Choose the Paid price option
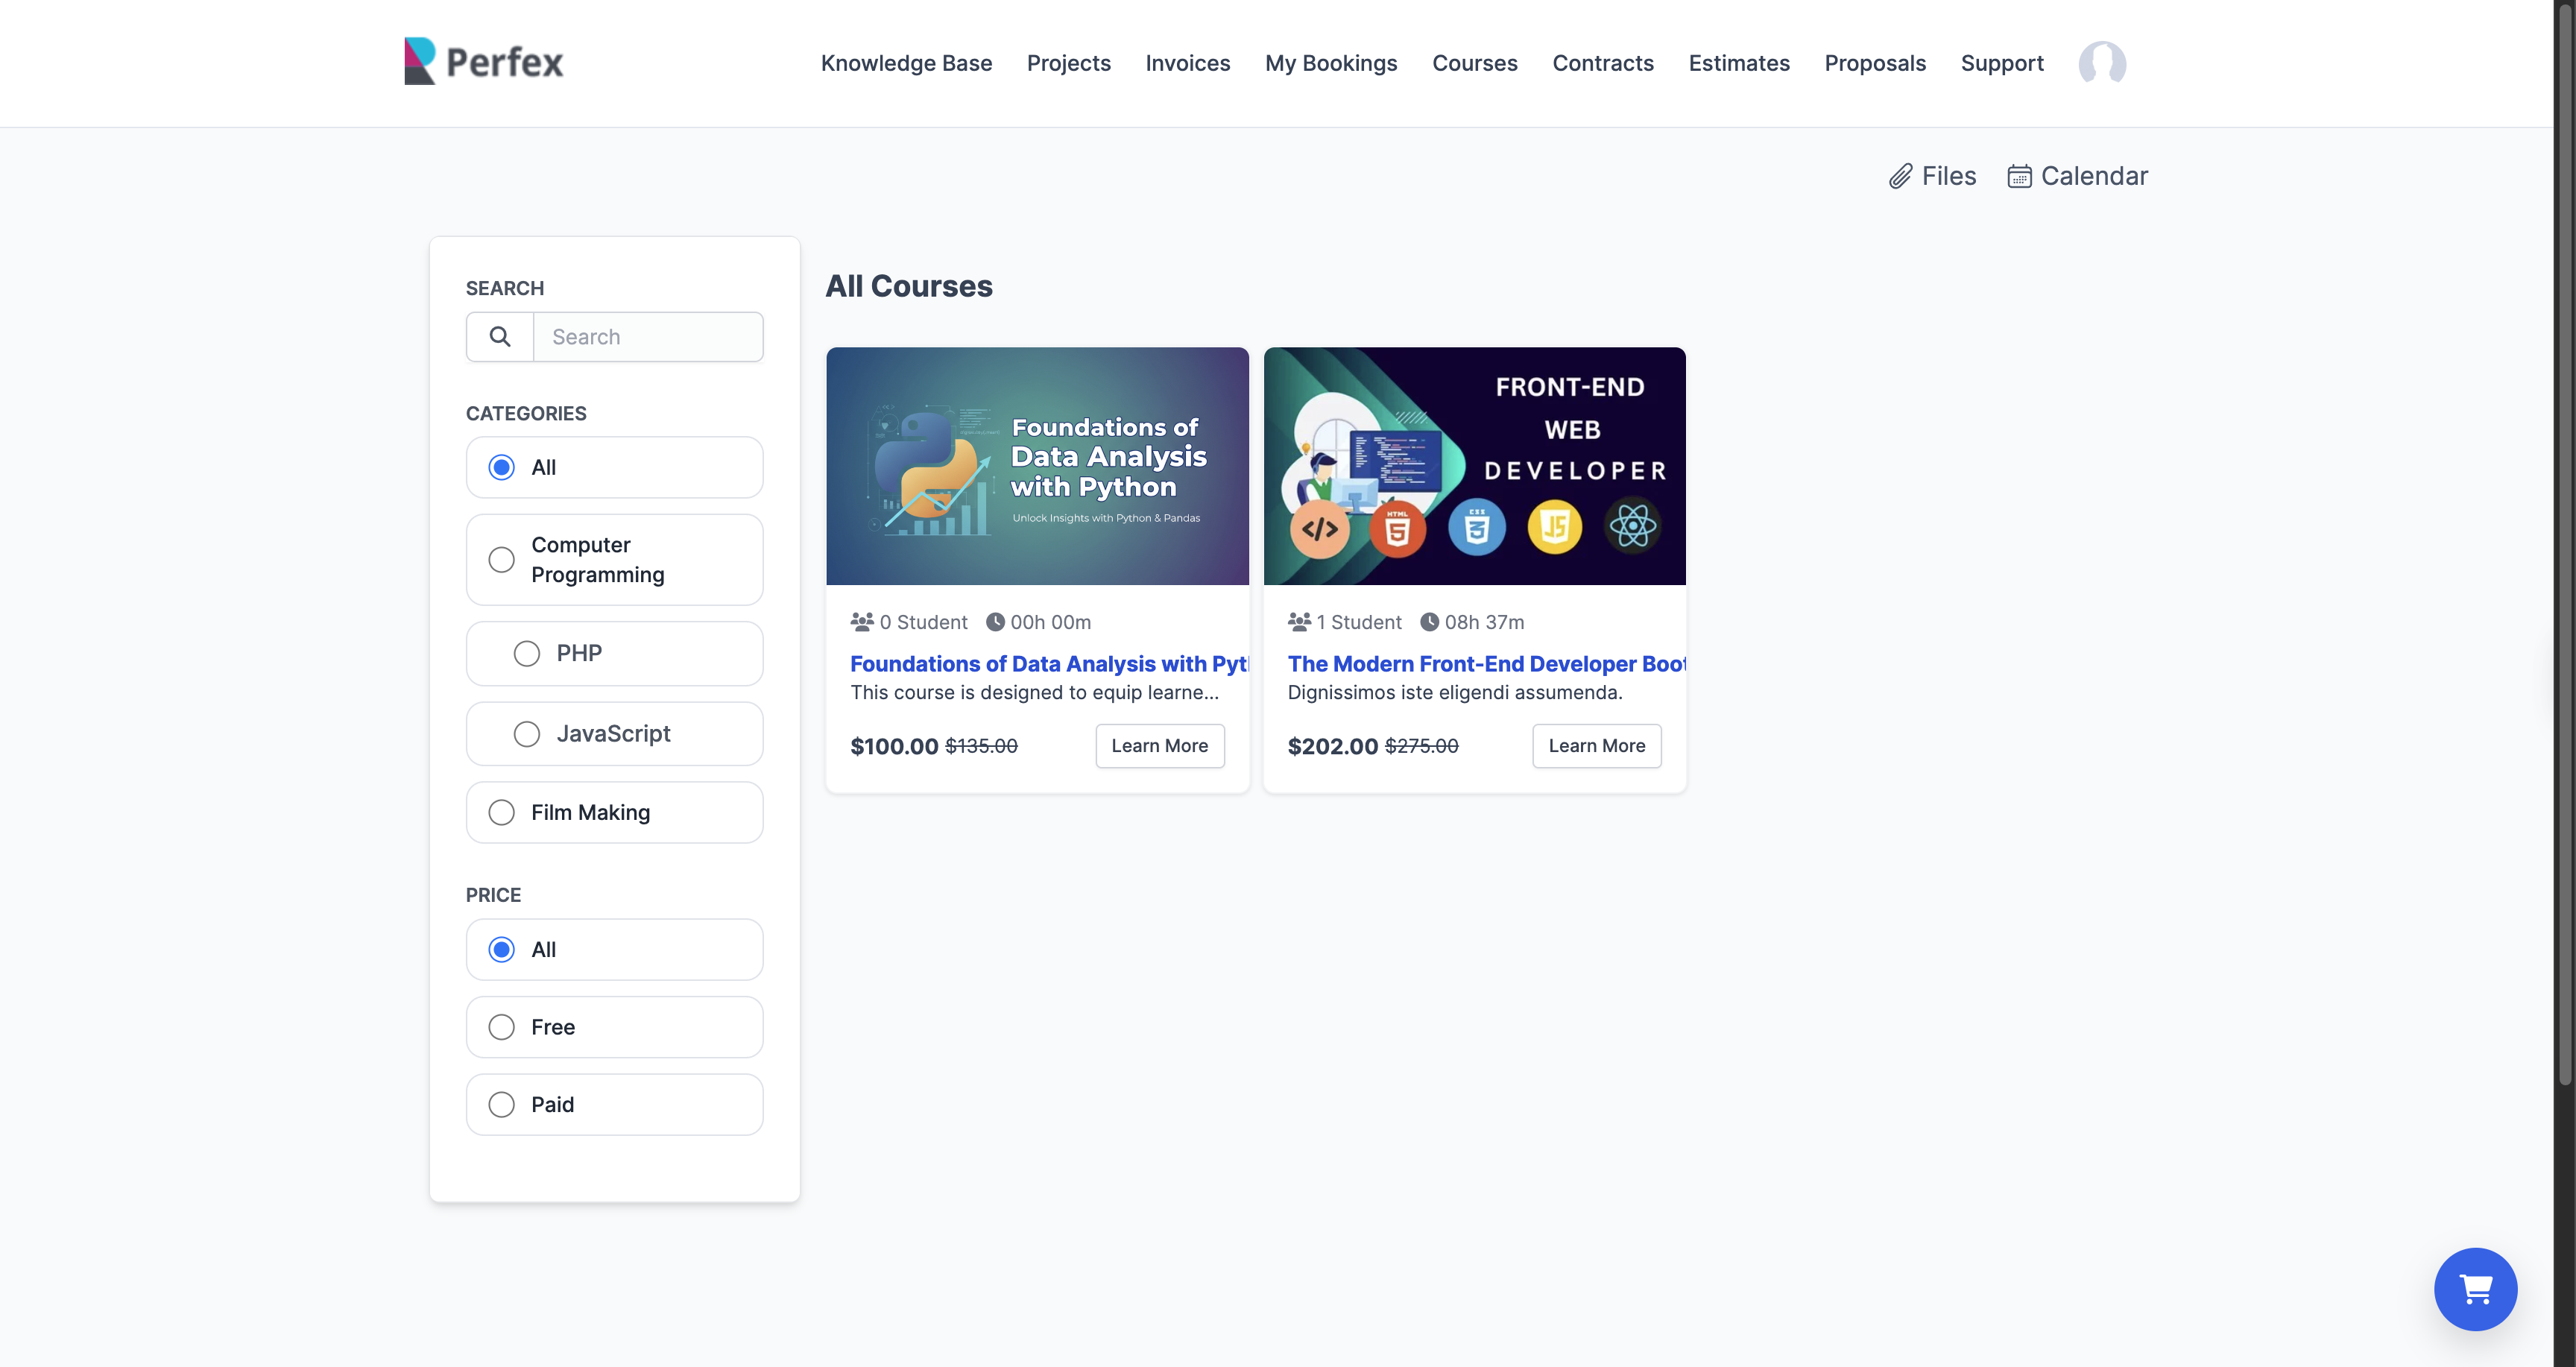The height and width of the screenshot is (1367, 2576). click(502, 1104)
